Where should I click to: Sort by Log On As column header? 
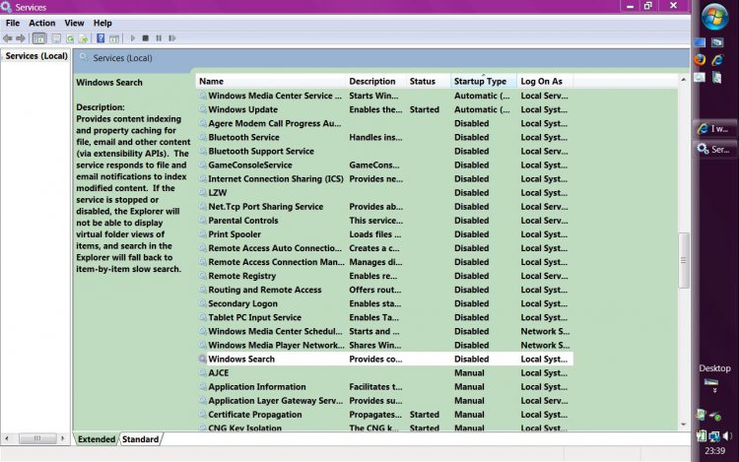point(545,81)
